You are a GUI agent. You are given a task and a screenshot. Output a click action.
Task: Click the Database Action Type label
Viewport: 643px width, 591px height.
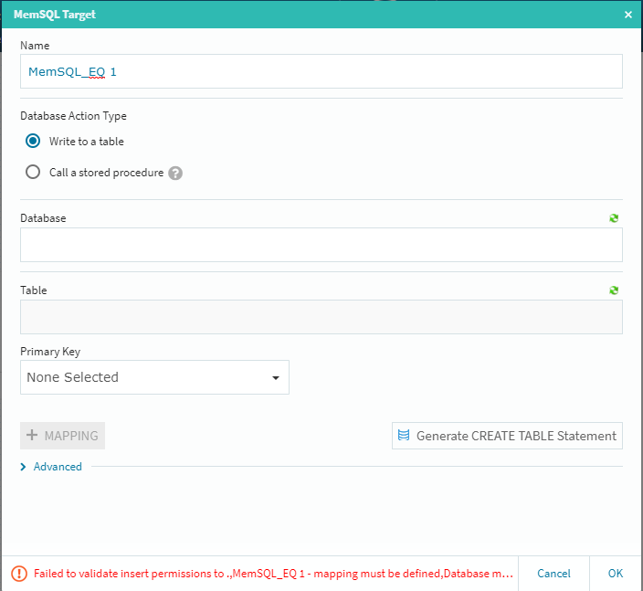coord(73,116)
